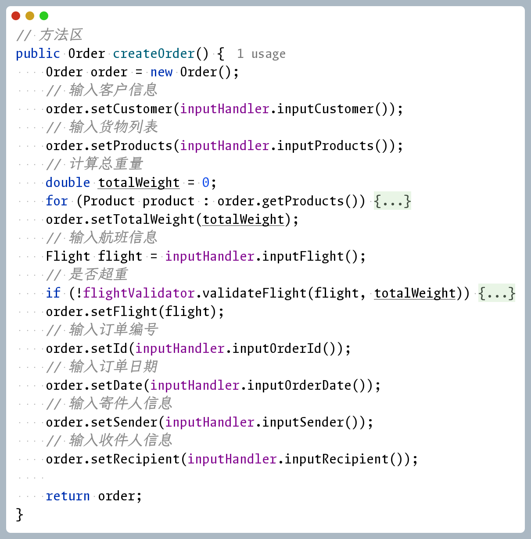Click the '// 输入订单日期' comment
This screenshot has width=531, height=539.
102,367
